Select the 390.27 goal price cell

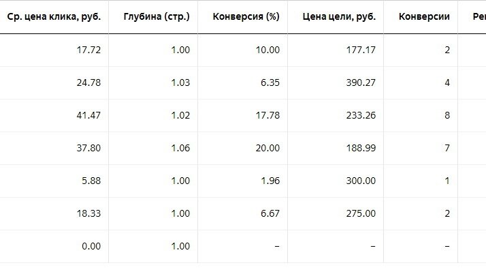coord(361,82)
